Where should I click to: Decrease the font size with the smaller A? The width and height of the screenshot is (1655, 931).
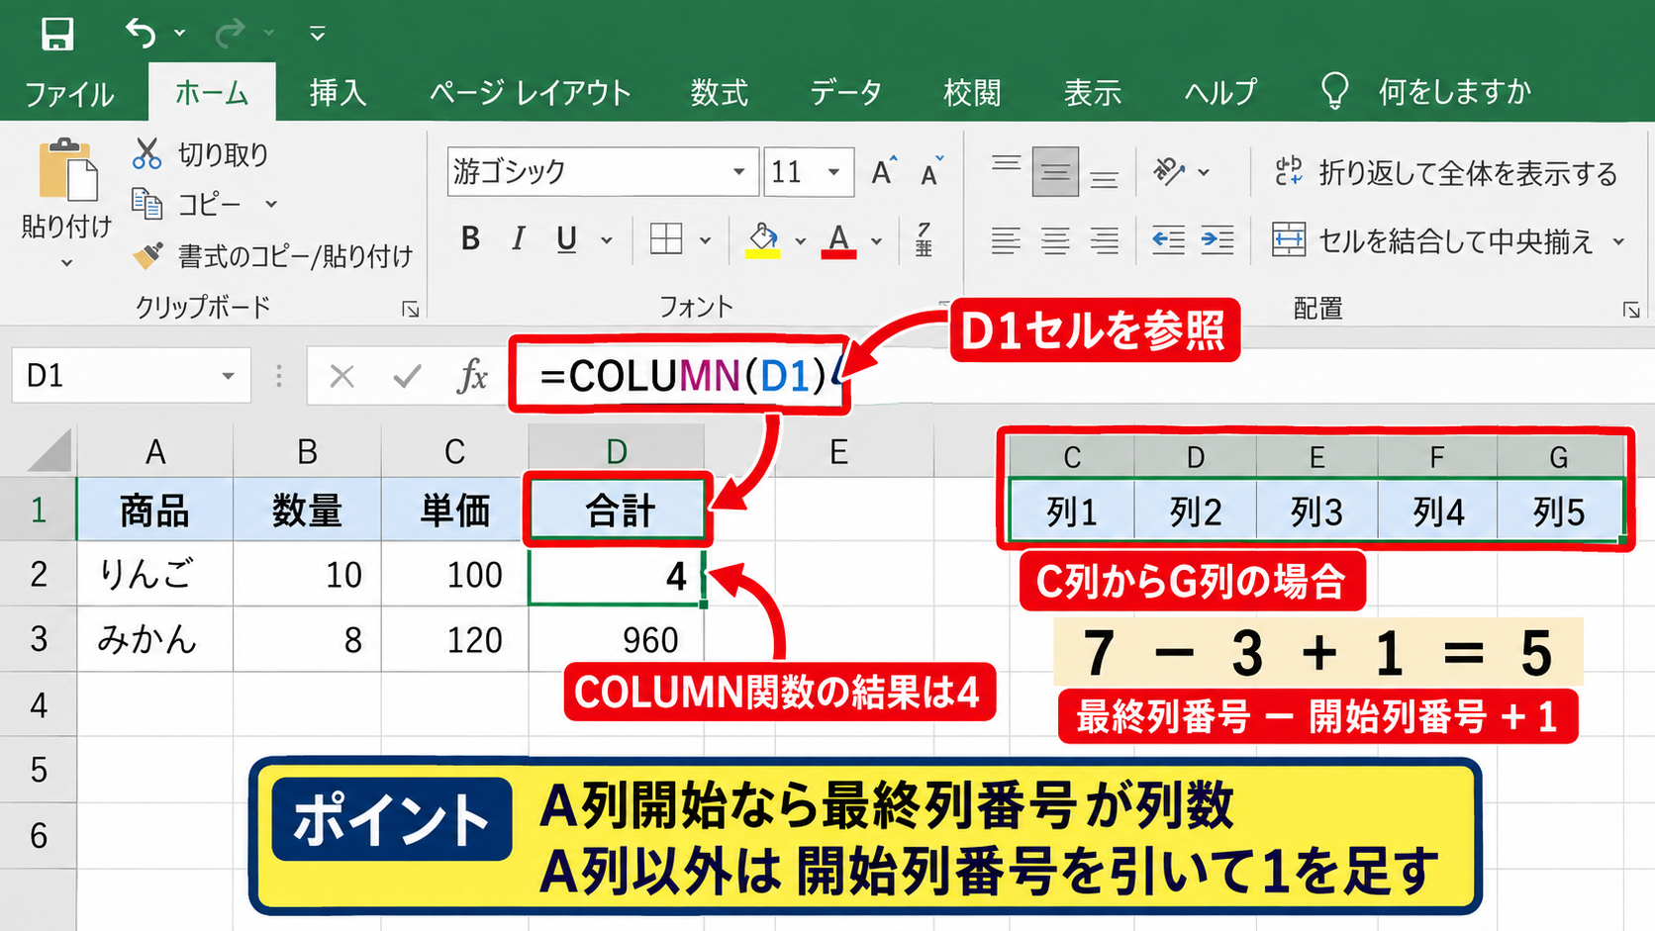(x=931, y=172)
